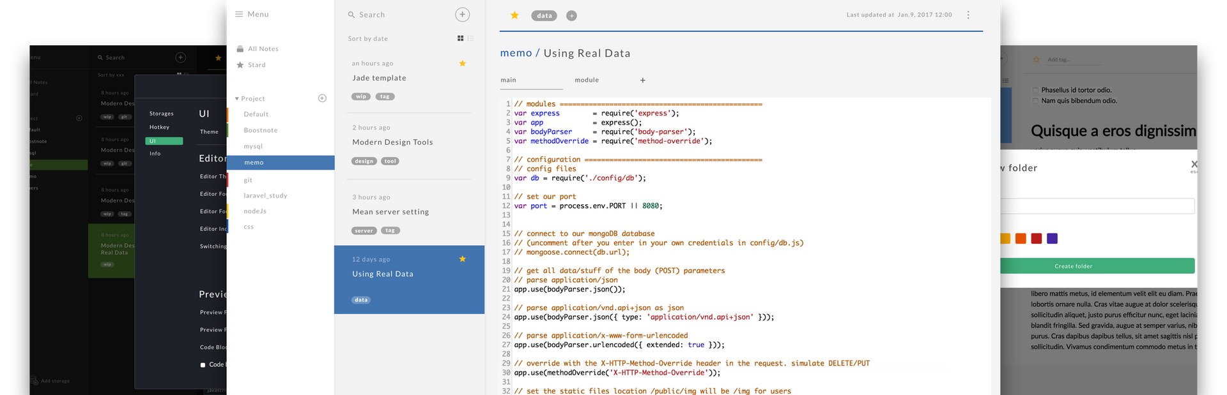Open the hamburger Menu icon
Image resolution: width=1227 pixels, height=395 pixels.
coord(239,14)
